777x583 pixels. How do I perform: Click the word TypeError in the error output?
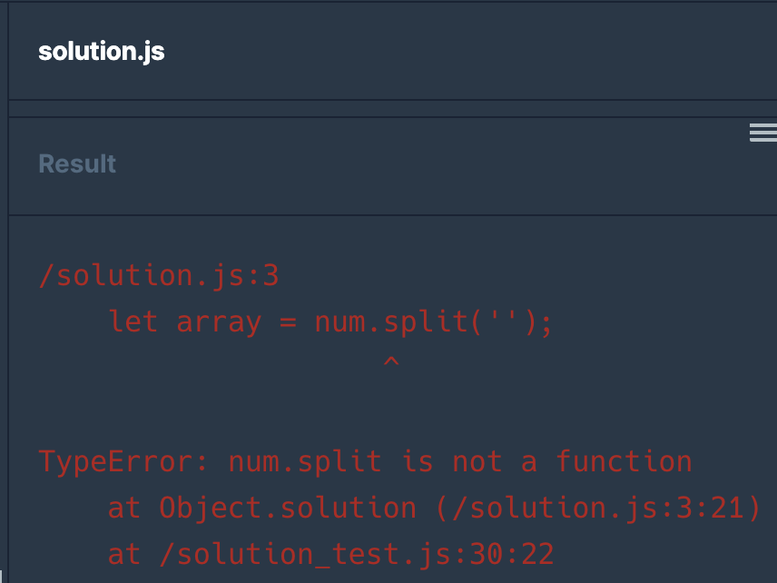[x=116, y=462]
